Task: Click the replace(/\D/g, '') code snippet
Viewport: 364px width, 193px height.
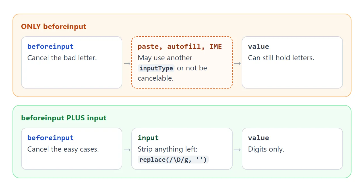Action: (x=173, y=160)
